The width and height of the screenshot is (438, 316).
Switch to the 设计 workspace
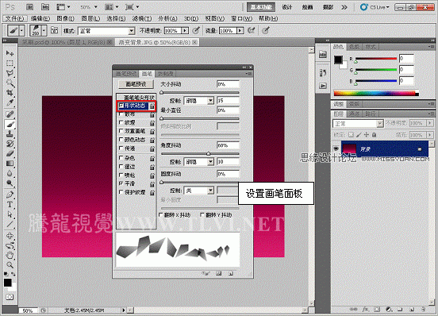click(x=287, y=7)
